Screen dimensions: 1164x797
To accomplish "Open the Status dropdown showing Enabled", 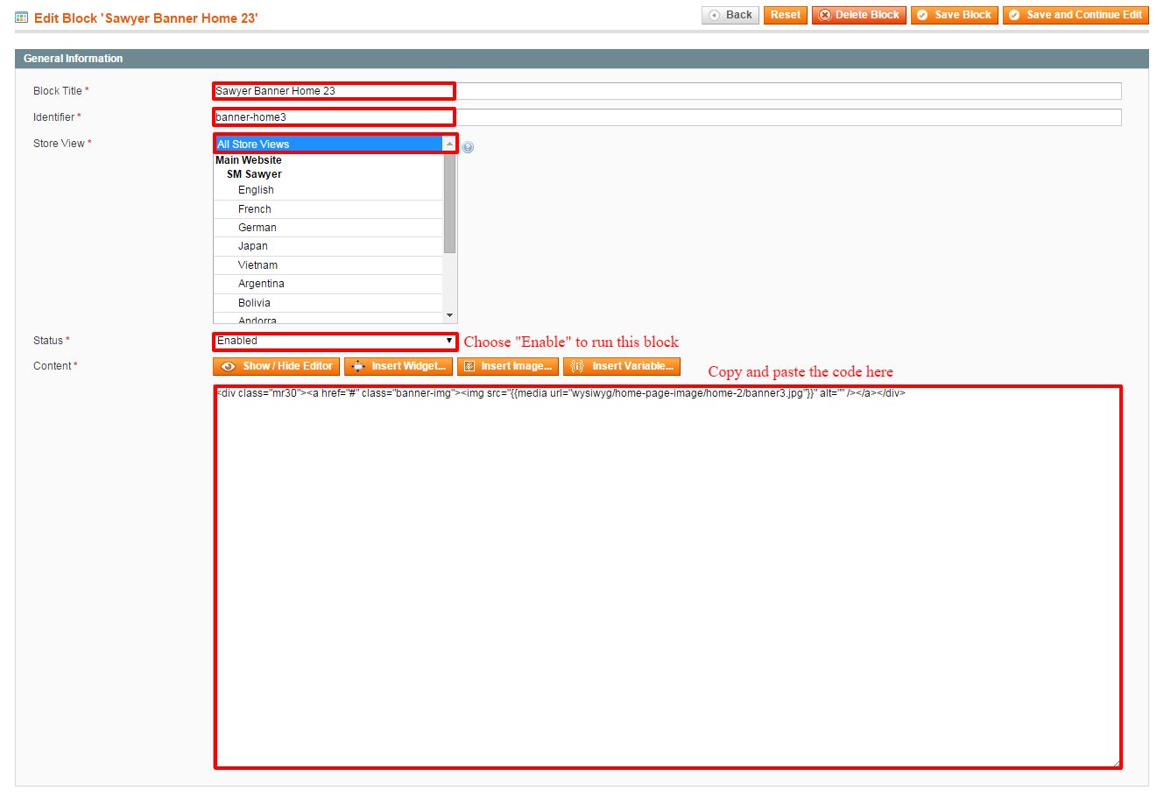I will [x=335, y=341].
